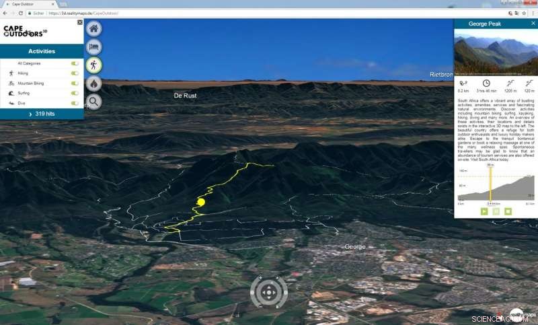Viewport: 538px width, 325px height.
Task: Close the Activities sidebar panel
Action: (80, 23)
